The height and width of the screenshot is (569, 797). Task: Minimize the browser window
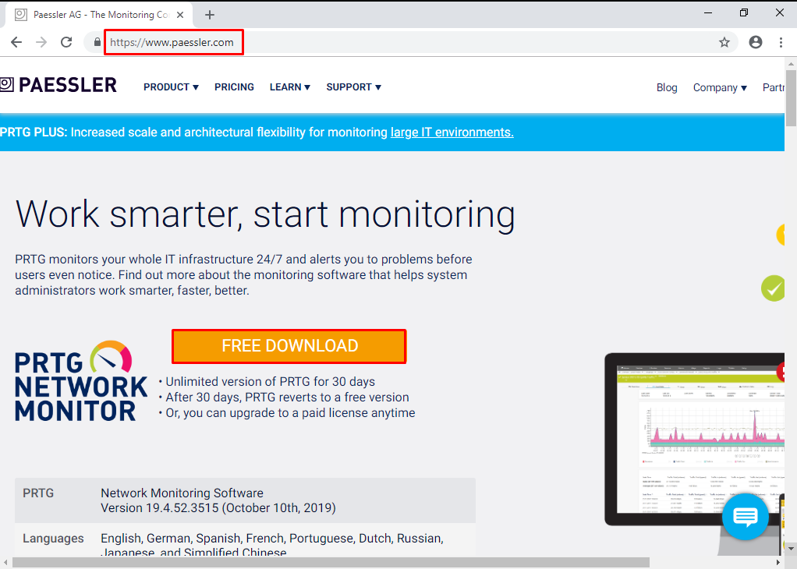tap(707, 13)
